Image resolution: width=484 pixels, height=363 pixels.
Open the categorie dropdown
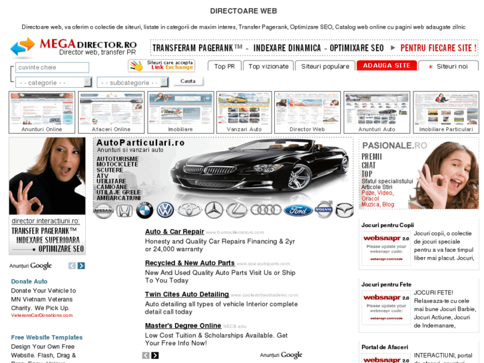54,83
